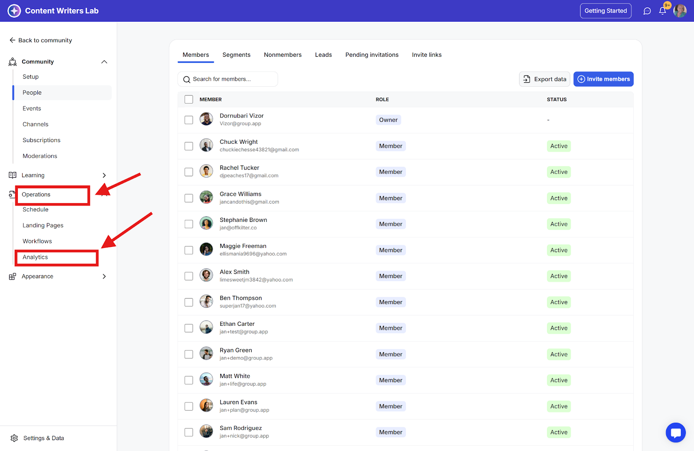Open the notifications bell icon
694x451 pixels.
pos(662,11)
